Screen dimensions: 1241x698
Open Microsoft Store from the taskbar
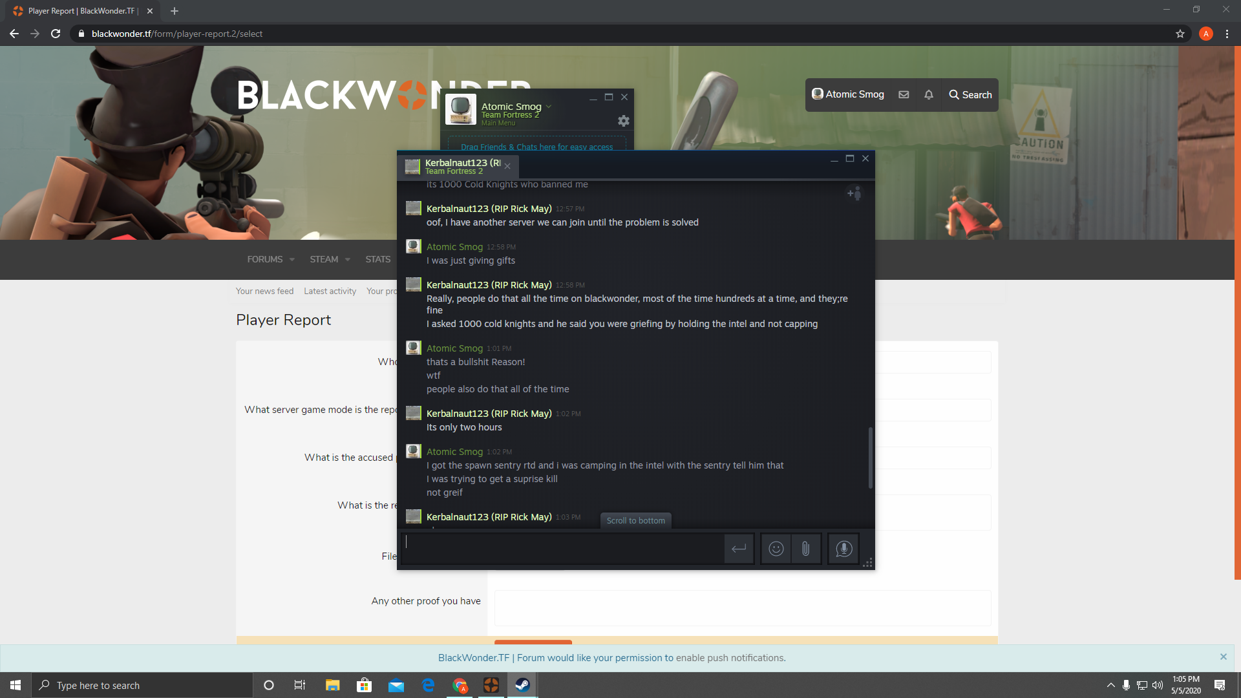[365, 685]
